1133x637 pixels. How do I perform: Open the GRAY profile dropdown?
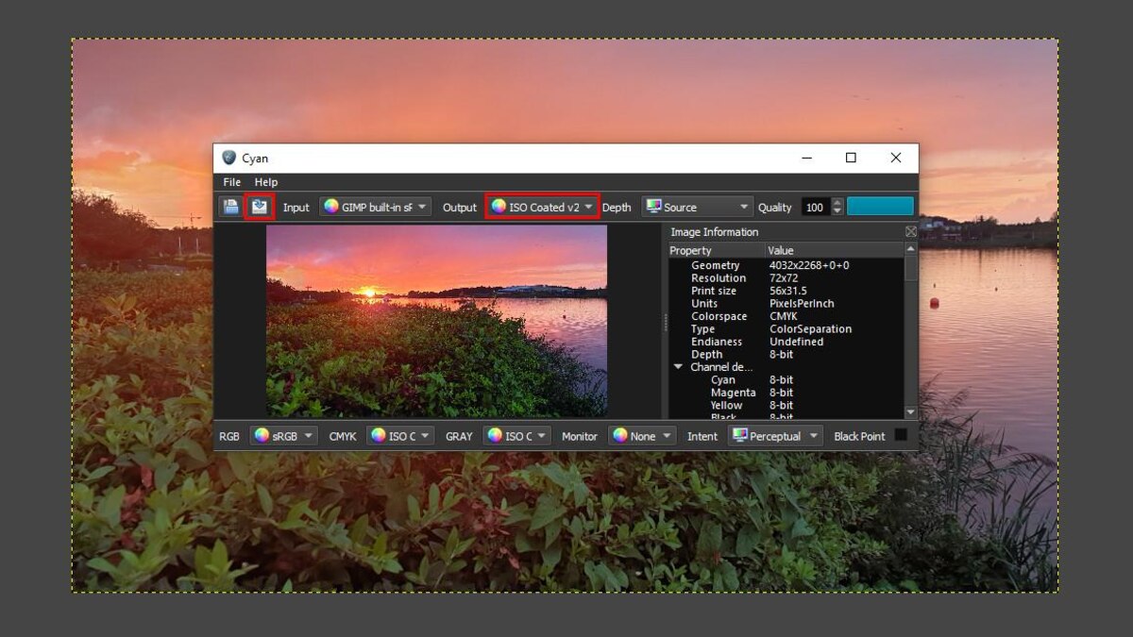point(516,436)
